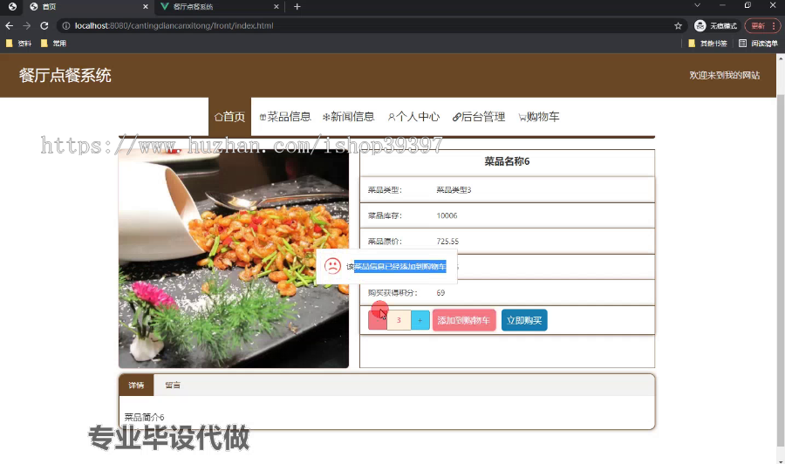Viewport: 785px width, 464px height.
Task: Click the points value 69
Action: click(440, 293)
